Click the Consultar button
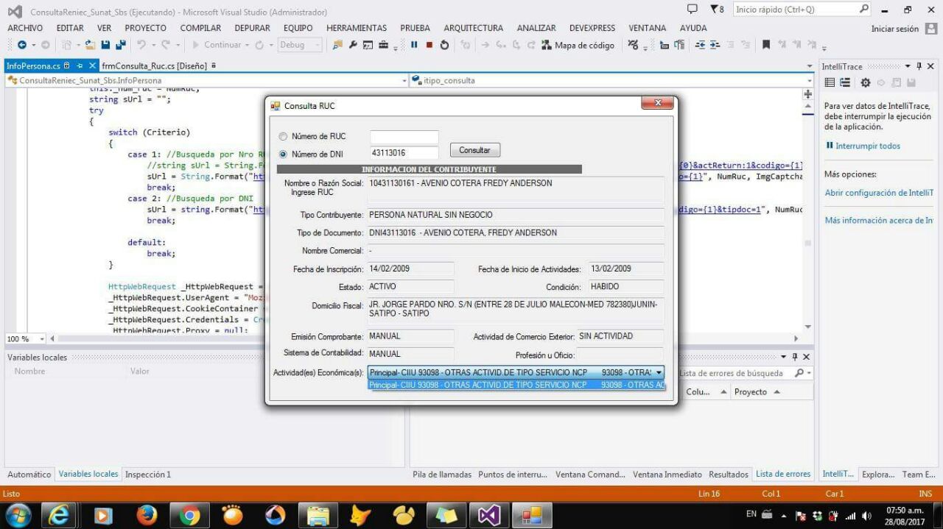Image resolution: width=943 pixels, height=529 pixels. click(x=475, y=150)
